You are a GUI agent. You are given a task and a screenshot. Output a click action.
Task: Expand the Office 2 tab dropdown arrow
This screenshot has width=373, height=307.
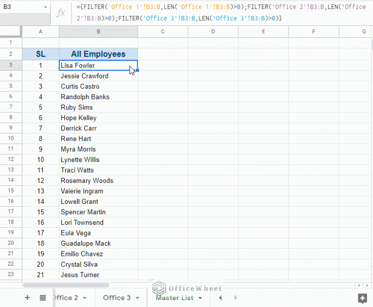pyautogui.click(x=85, y=298)
